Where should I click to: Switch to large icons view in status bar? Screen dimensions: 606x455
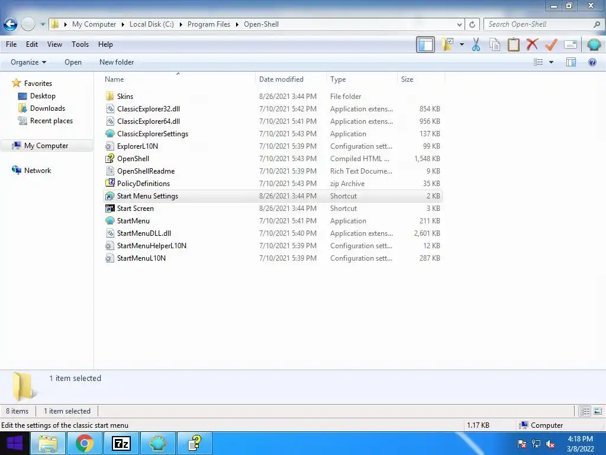pos(598,411)
